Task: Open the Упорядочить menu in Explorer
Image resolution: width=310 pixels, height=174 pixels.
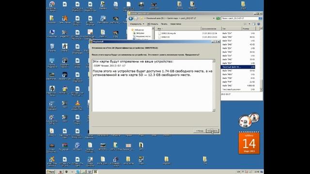Action: coord(137,24)
